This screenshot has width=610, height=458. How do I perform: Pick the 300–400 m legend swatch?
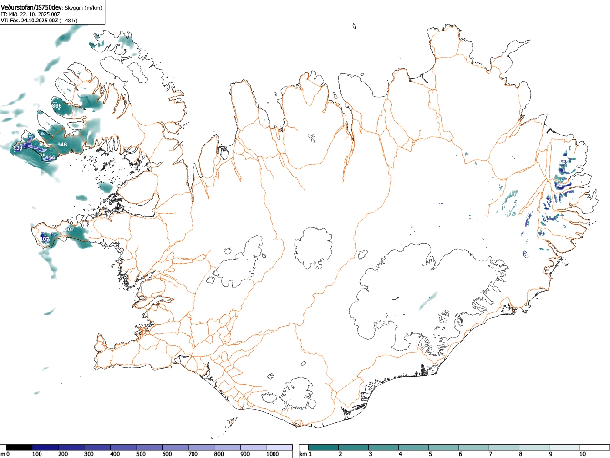point(97,448)
